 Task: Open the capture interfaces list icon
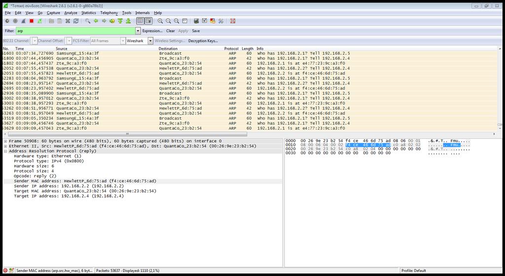click(x=7, y=21)
